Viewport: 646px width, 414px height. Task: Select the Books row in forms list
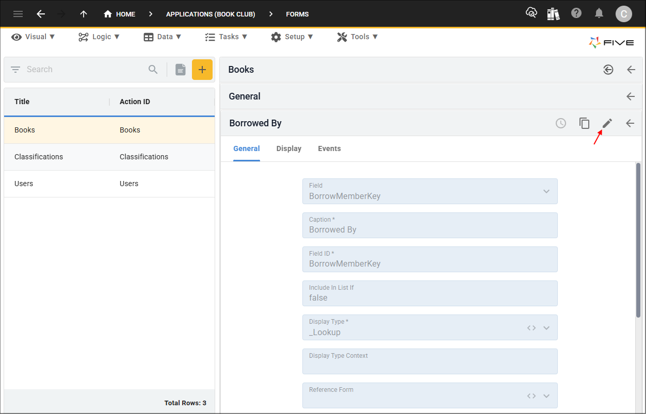pos(109,130)
